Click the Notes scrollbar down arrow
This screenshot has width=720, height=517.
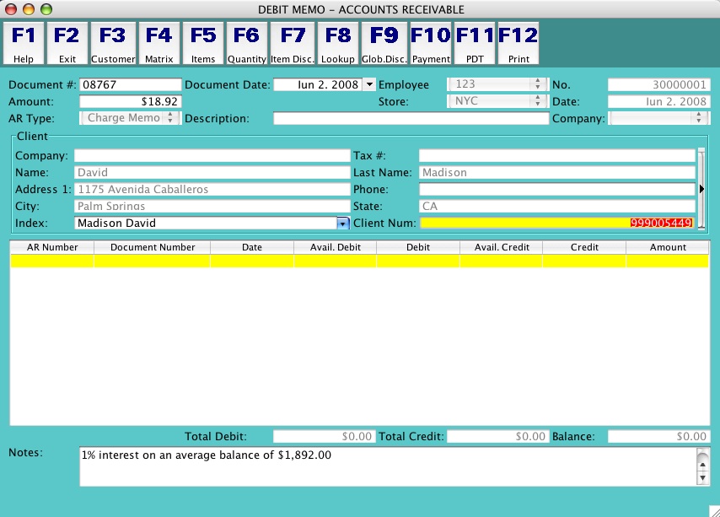[x=702, y=478]
